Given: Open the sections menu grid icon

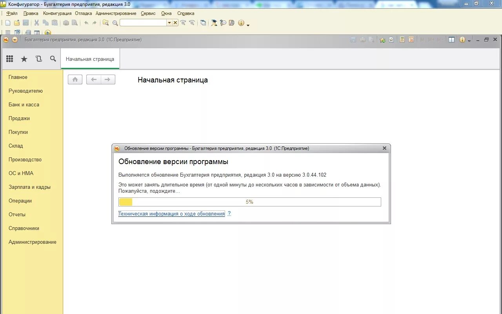Looking at the screenshot, I should point(10,59).
